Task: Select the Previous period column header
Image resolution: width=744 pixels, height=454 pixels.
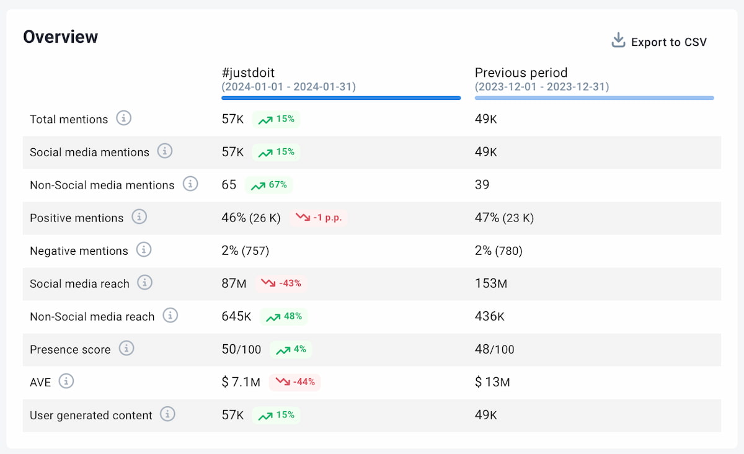Action: [521, 73]
